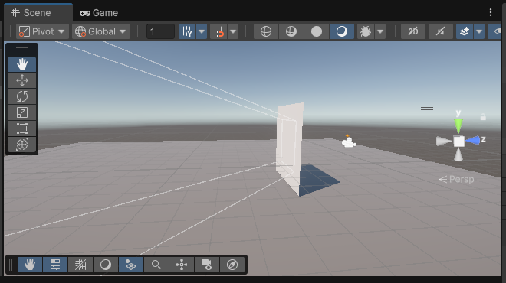The width and height of the screenshot is (506, 283).
Task: Select the Rotate tool
Action: (x=22, y=96)
